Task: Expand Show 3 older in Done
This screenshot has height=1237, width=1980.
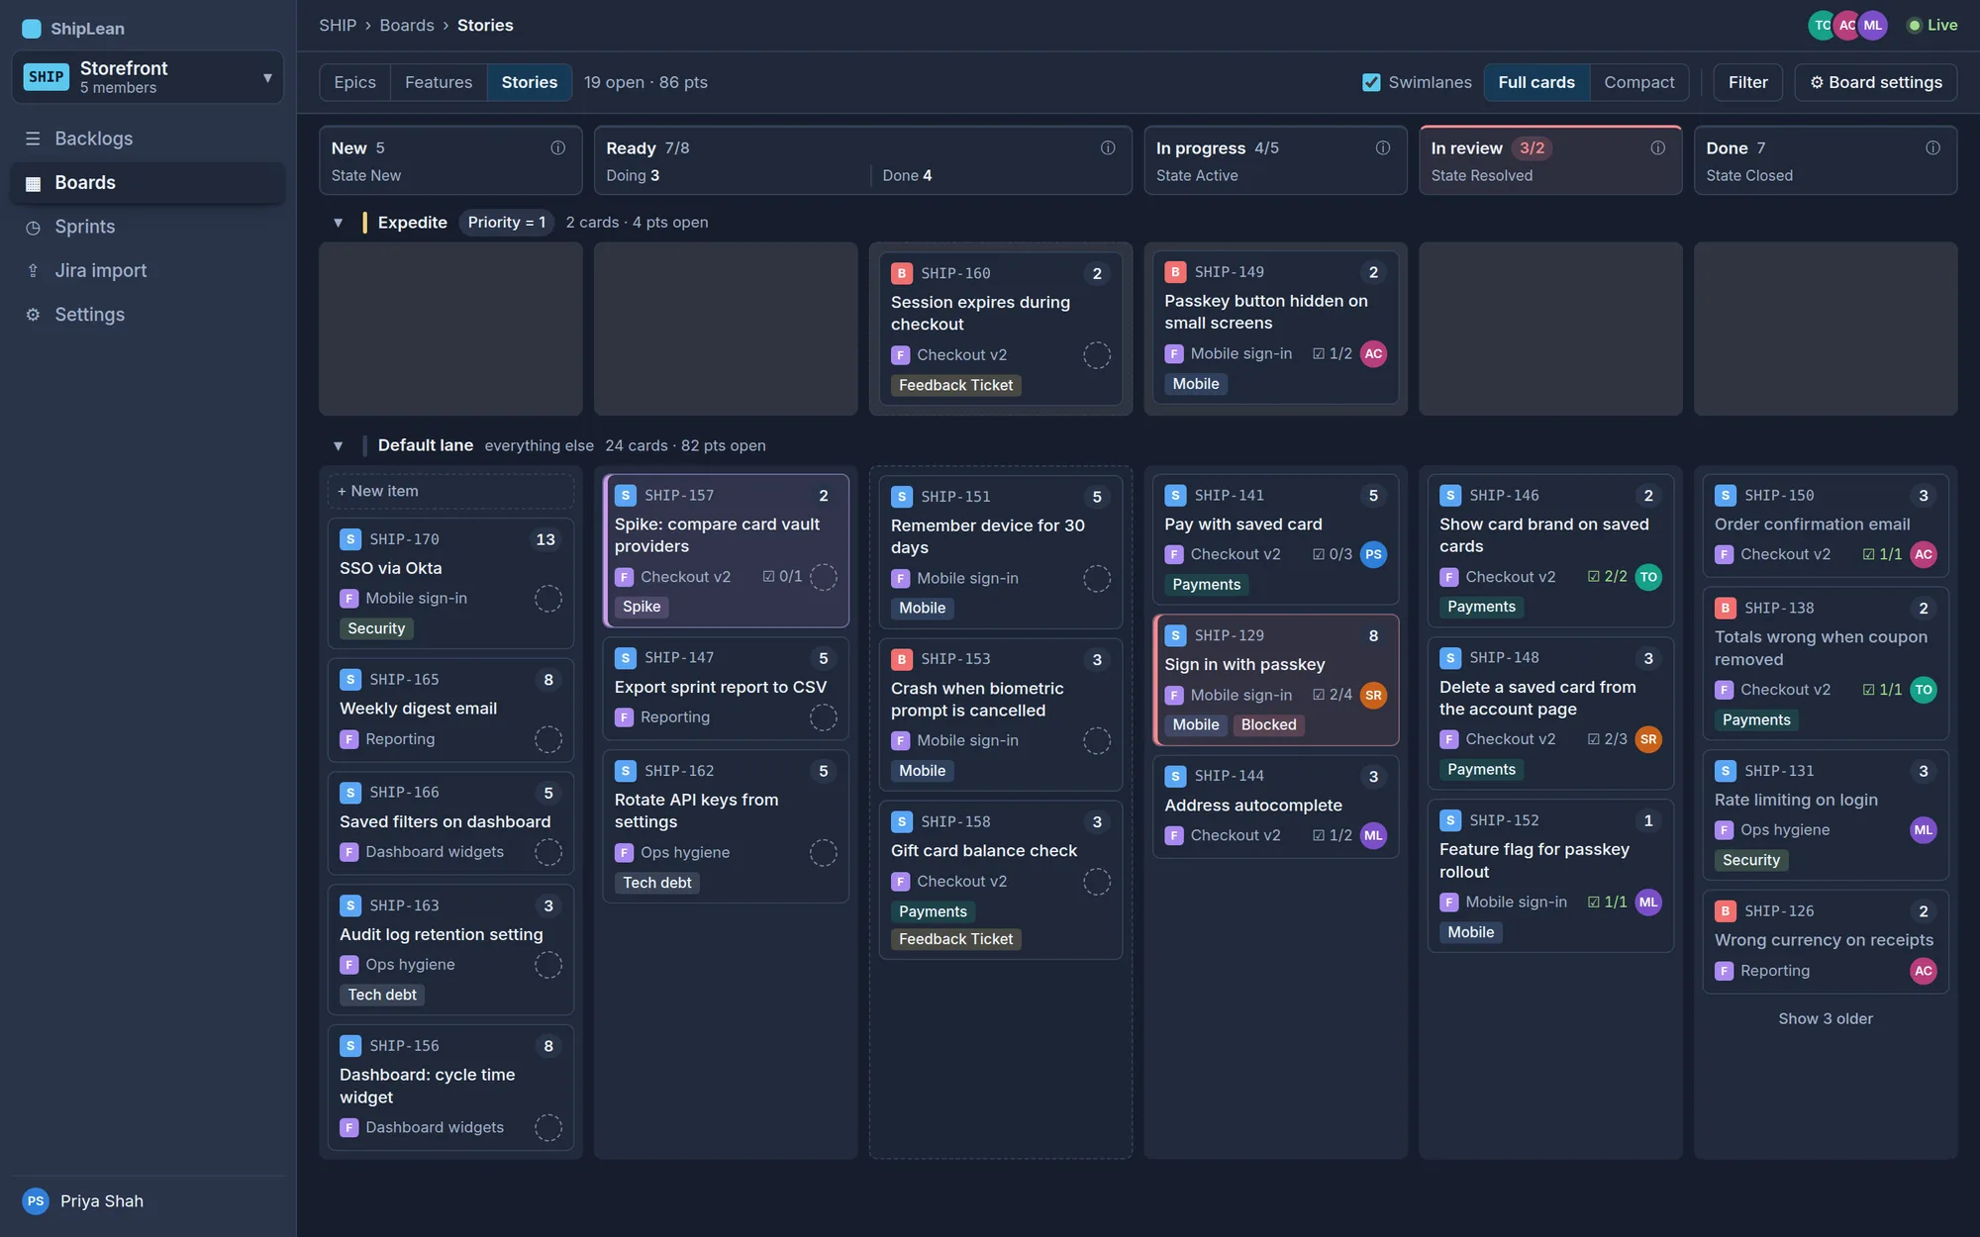Action: (1826, 1019)
